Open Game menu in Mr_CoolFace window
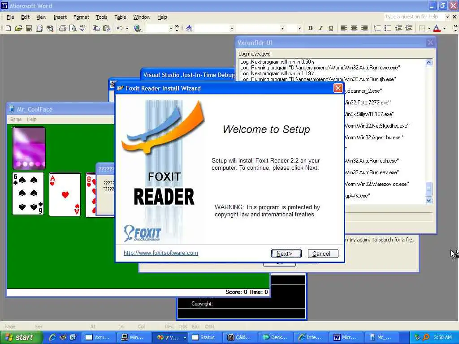 [16, 119]
